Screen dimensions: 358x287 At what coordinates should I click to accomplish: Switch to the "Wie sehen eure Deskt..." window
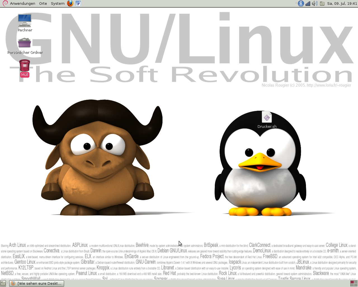pyautogui.click(x=37, y=283)
